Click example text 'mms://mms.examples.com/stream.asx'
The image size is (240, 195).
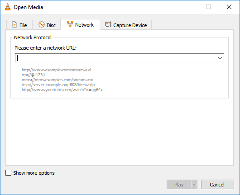click(x=57, y=80)
